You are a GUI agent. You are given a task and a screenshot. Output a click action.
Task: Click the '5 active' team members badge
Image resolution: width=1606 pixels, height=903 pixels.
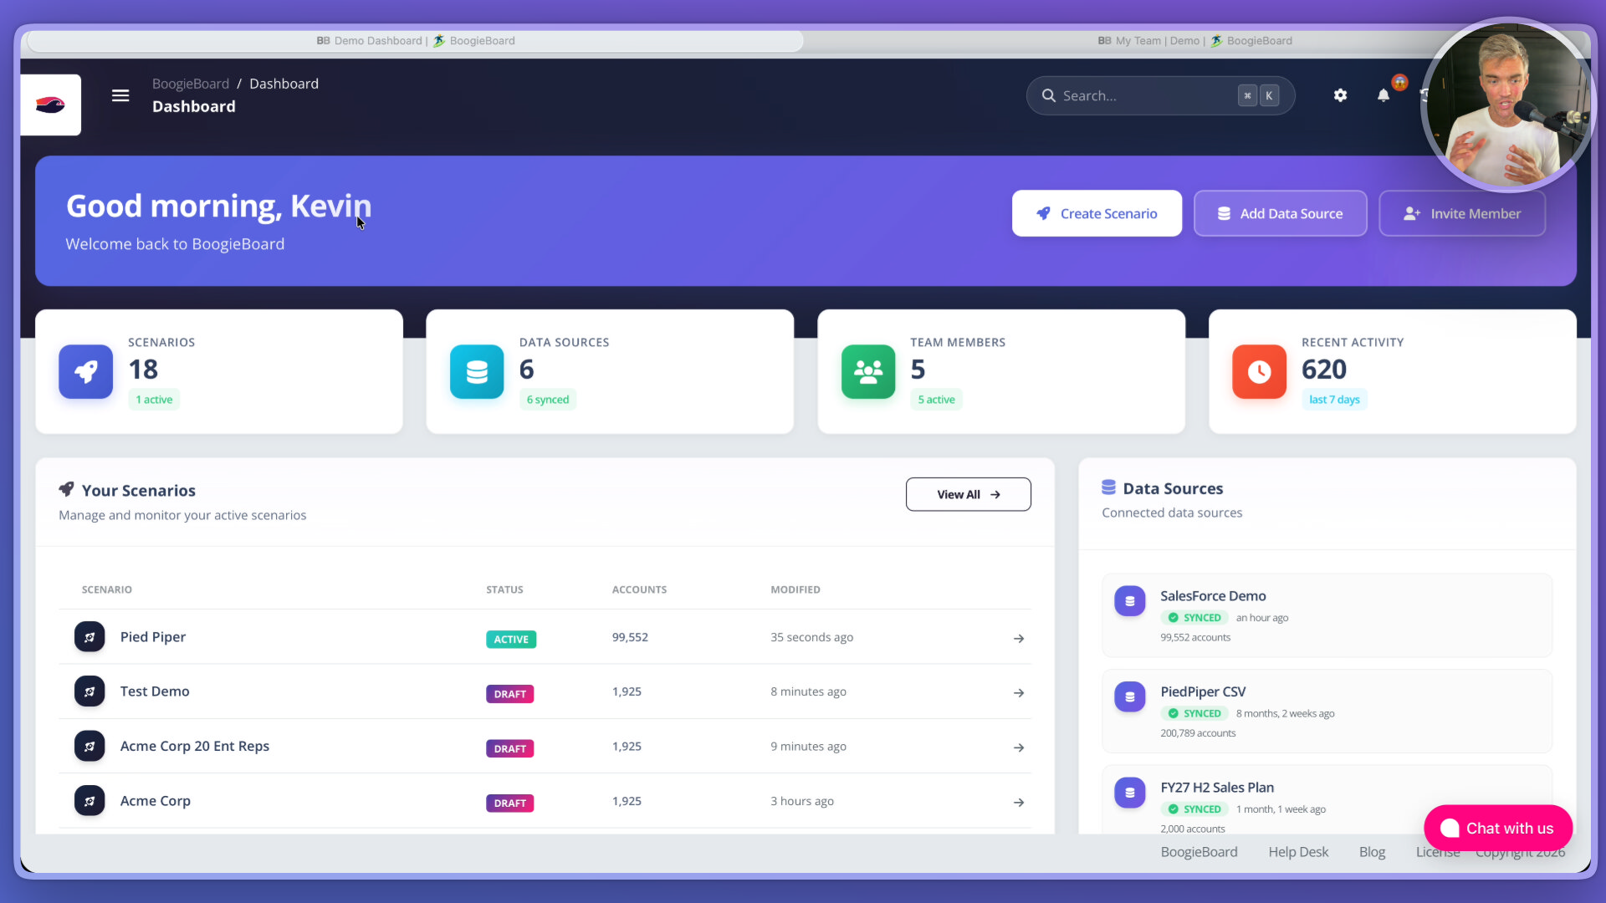point(936,400)
